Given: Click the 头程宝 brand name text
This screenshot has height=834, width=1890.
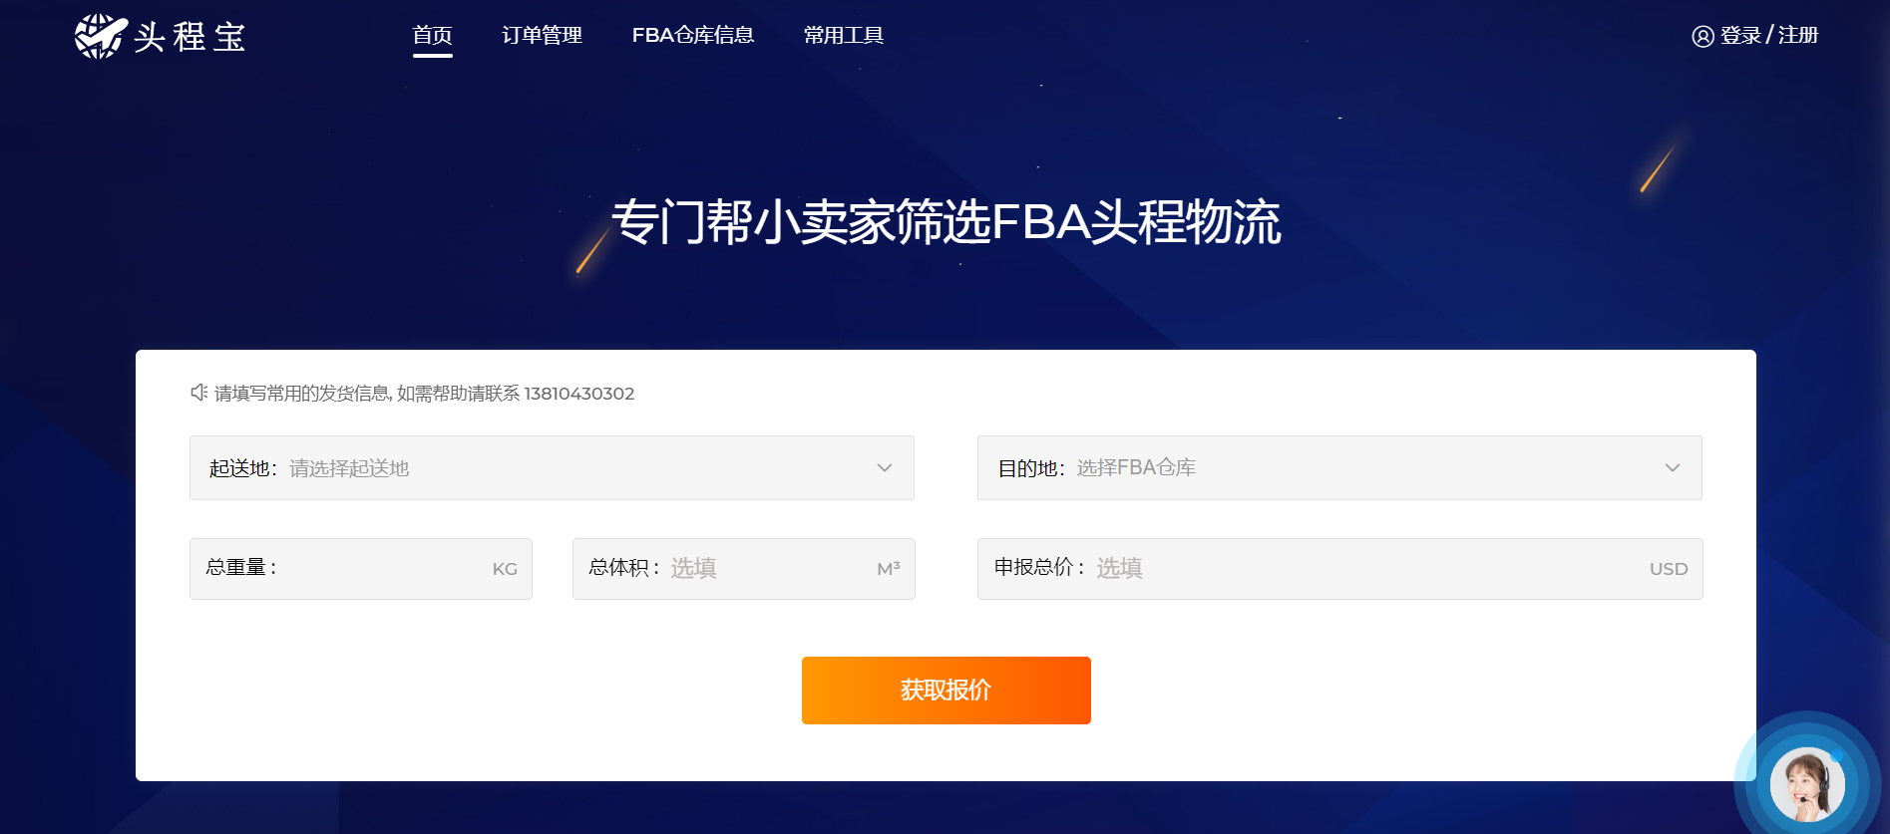Looking at the screenshot, I should point(189,37).
